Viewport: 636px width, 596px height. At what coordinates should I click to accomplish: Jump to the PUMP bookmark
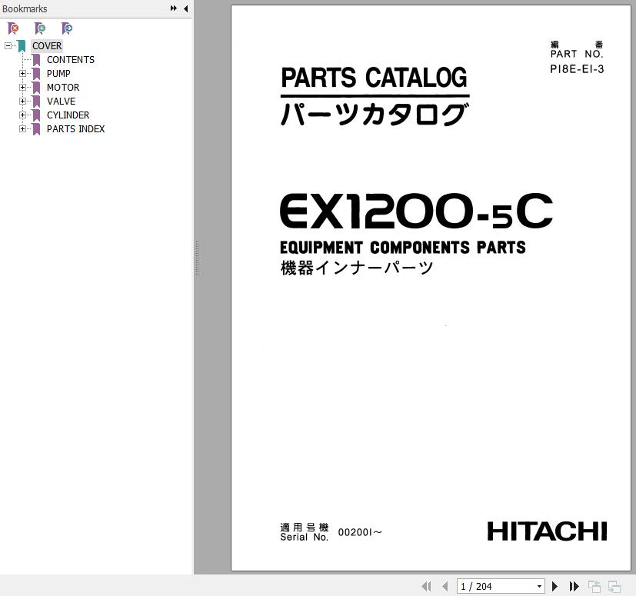click(58, 73)
